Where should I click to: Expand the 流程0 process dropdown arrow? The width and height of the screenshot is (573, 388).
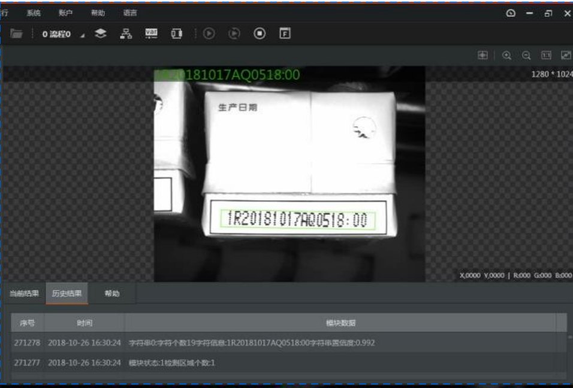83,35
